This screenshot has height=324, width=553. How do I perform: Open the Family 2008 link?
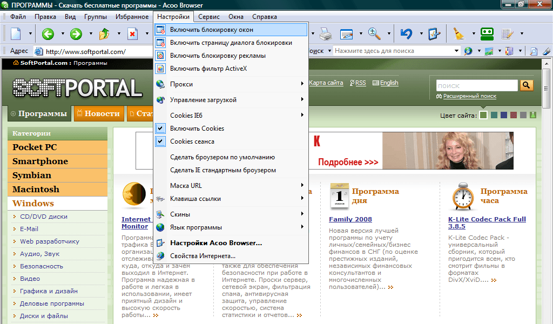tap(350, 219)
